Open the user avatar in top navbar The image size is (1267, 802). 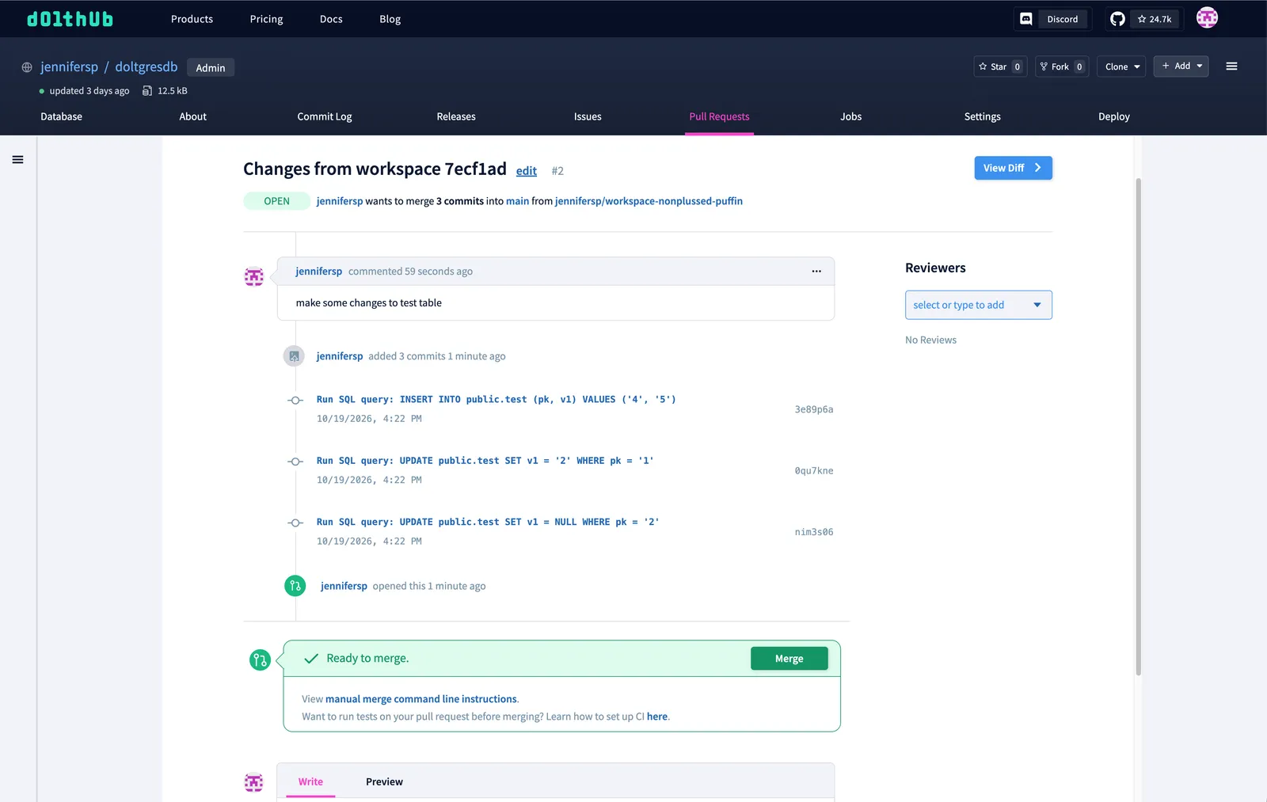point(1207,17)
